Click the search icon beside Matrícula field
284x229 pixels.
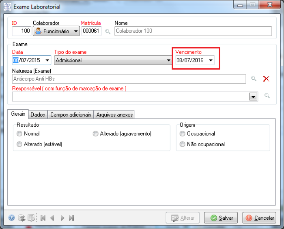pos(108,31)
